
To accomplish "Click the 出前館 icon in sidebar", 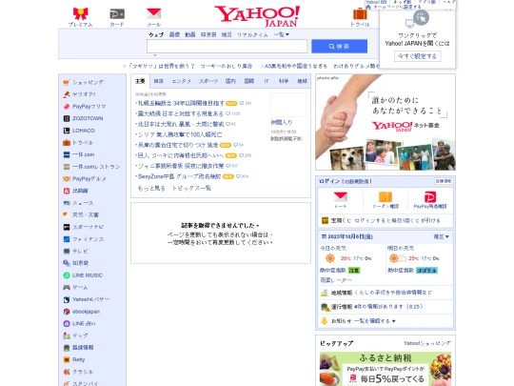I will pyautogui.click(x=67, y=191).
